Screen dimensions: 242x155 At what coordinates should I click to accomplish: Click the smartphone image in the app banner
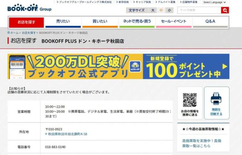[17, 67]
